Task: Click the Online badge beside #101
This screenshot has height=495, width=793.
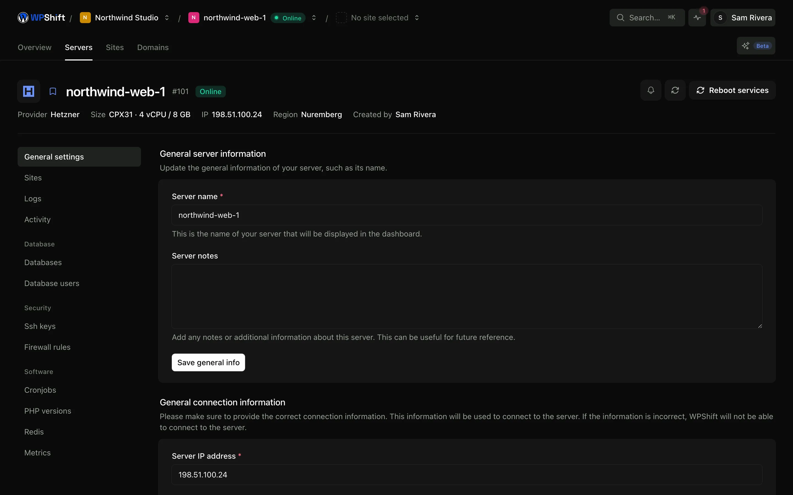Action: pyautogui.click(x=210, y=92)
